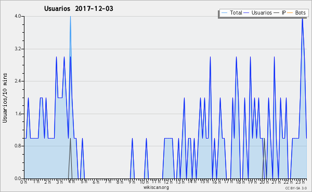
Task: Click the 'Total' legend label
Action: pos(236,12)
